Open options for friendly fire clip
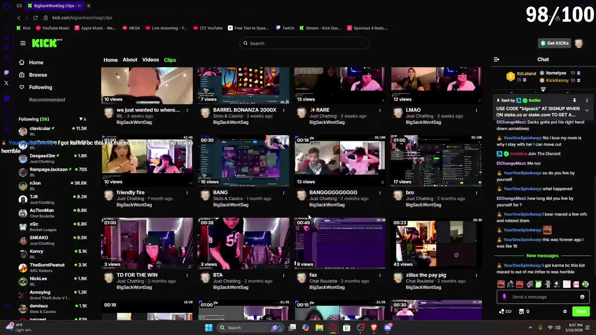This screenshot has width=596, height=335. pyautogui.click(x=187, y=193)
